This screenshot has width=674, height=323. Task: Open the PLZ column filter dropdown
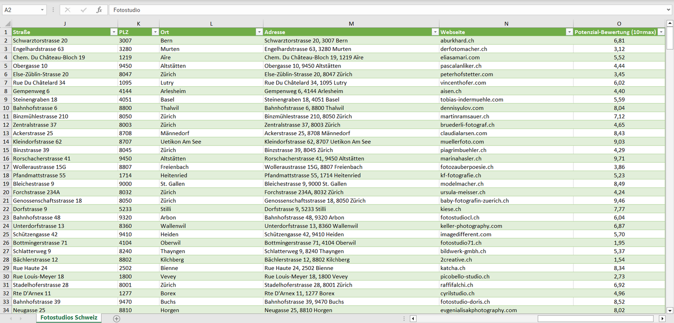(155, 32)
